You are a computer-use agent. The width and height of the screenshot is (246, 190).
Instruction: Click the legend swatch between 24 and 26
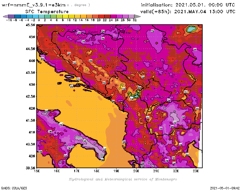pyautogui.click(x=113, y=16)
